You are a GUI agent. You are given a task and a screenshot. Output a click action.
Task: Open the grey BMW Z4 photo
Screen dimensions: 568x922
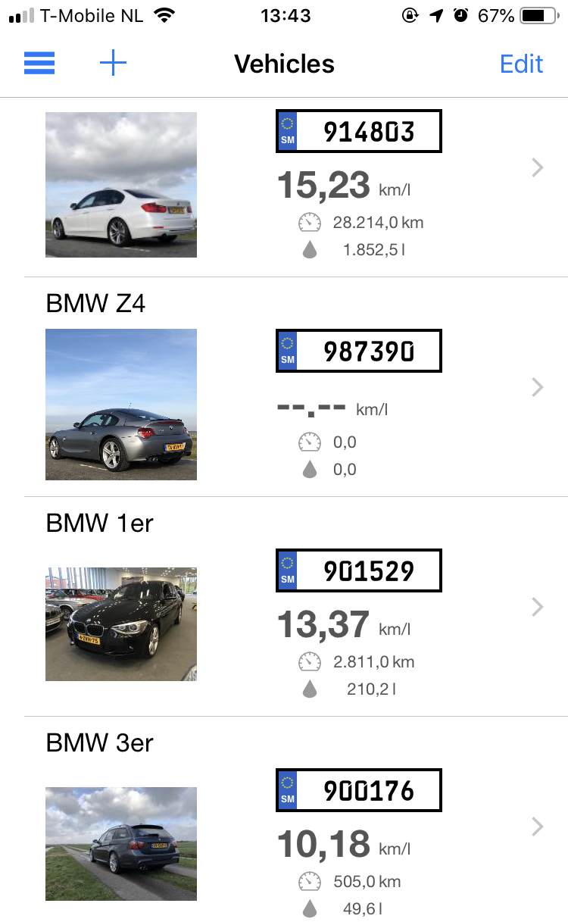coord(121,405)
